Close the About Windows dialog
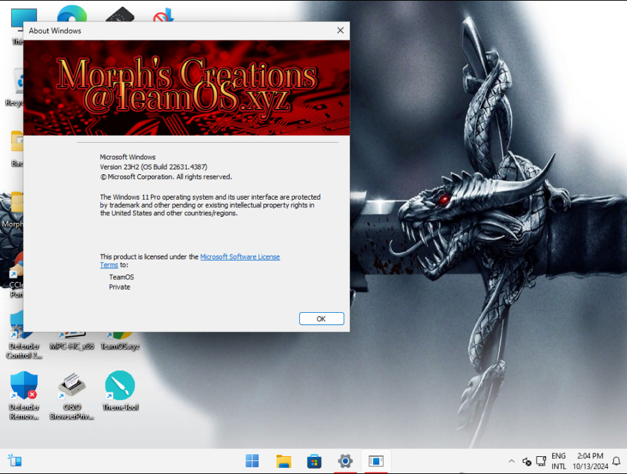Viewport: 627px width, 474px height. pos(340,30)
